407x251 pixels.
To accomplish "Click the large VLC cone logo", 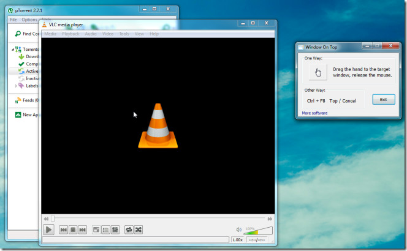I will (158, 125).
